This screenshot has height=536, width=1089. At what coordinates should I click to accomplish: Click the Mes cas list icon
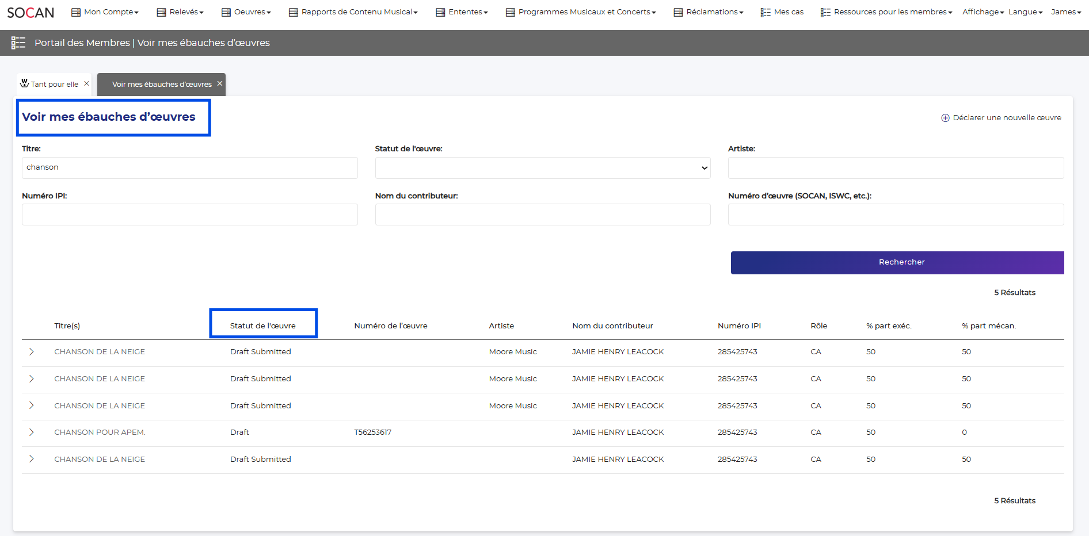765,12
